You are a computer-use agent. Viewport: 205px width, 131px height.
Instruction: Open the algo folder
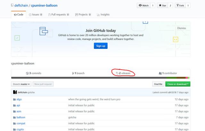[19, 99]
